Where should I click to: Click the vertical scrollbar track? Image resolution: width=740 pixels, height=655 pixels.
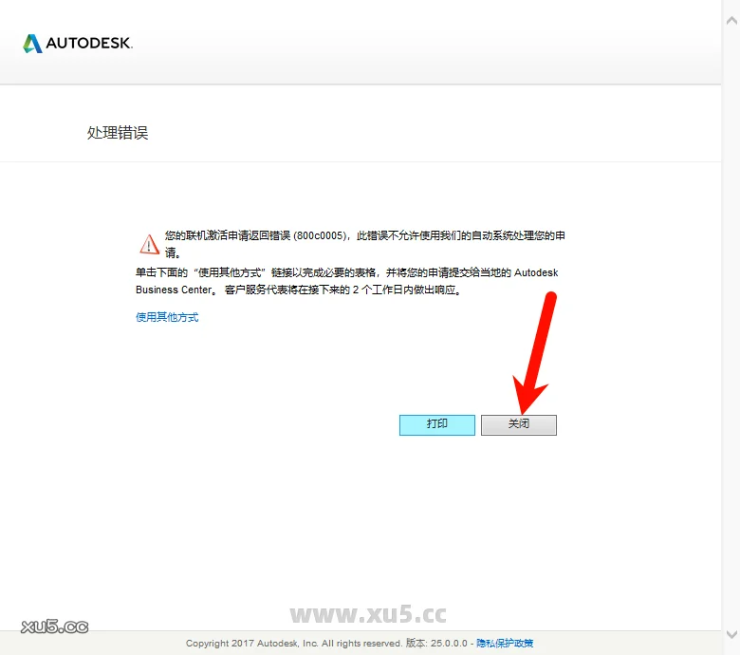pyautogui.click(x=731, y=323)
